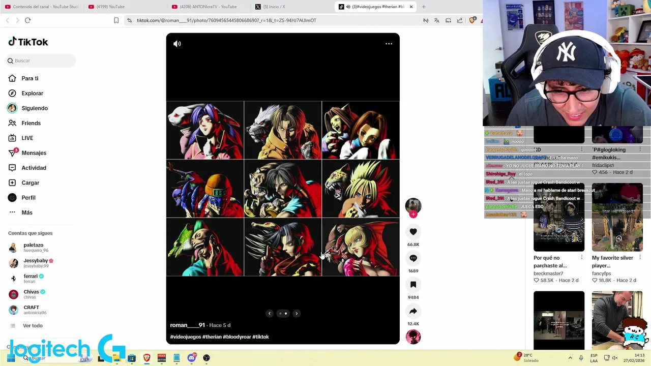Viewport: 651px width, 366px height.
Task: Open a new browser tab
Action: pyautogui.click(x=424, y=7)
